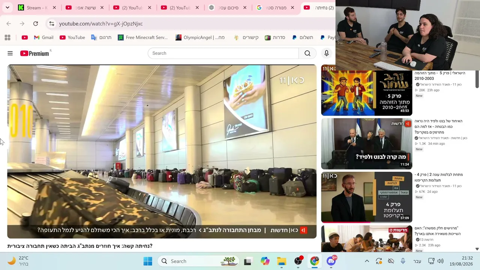Switch the עבר keyboard language indicator
Screen dimensions: 480x270
(417, 261)
